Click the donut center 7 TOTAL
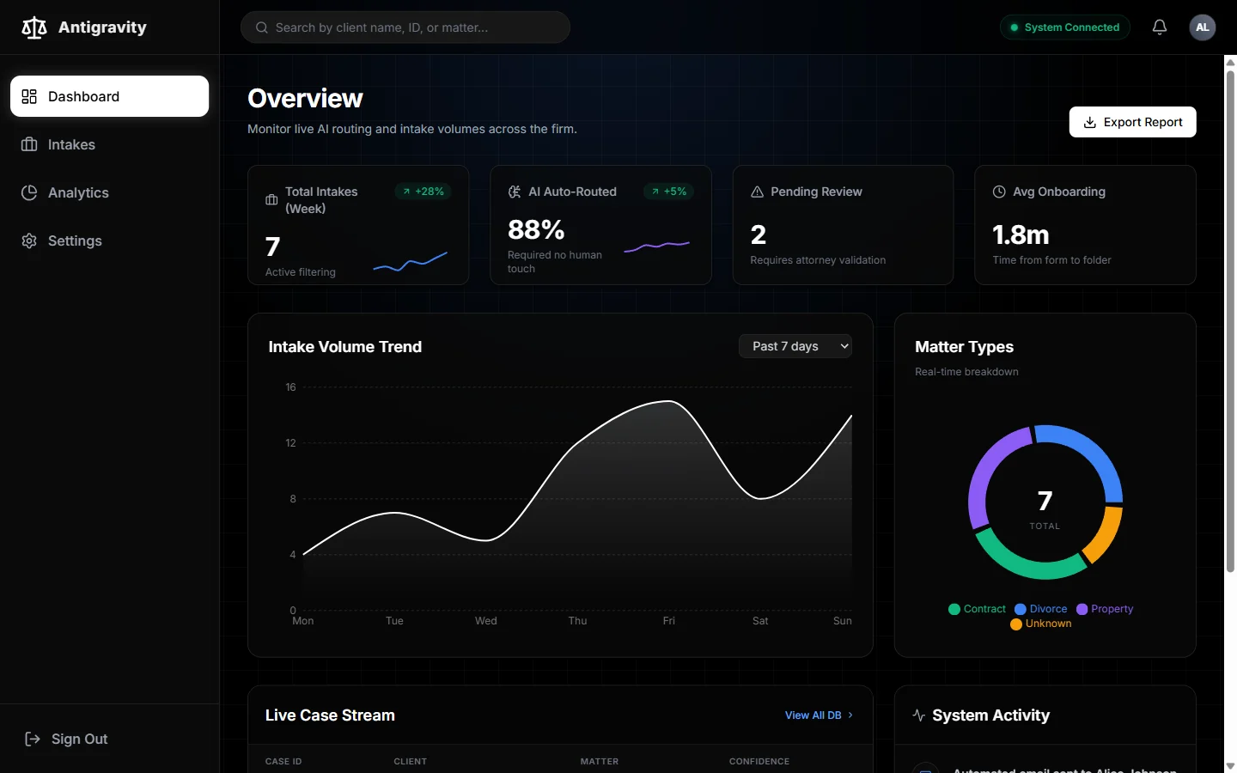This screenshot has height=773, width=1237. [x=1045, y=508]
